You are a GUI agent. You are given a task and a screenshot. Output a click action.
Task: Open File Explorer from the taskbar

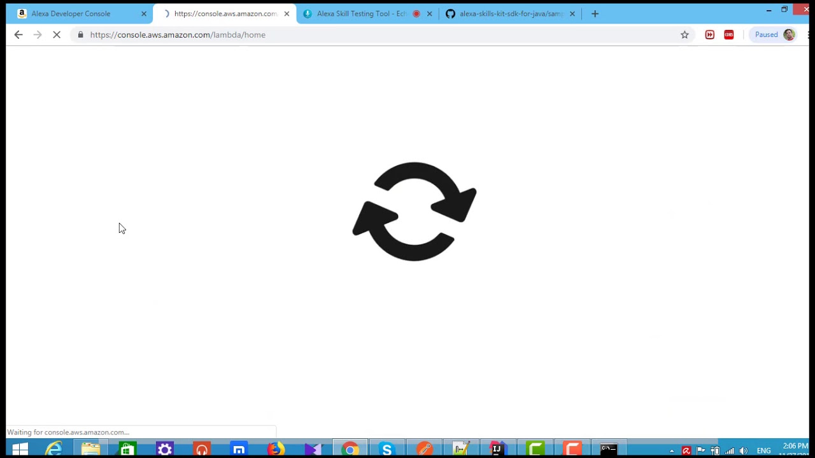click(90, 450)
